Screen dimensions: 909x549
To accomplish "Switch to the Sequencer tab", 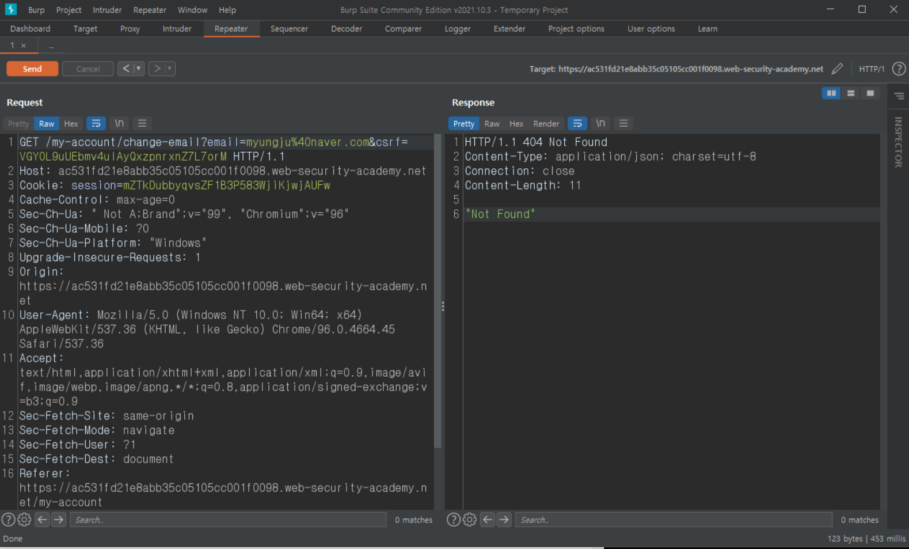I will pos(289,29).
